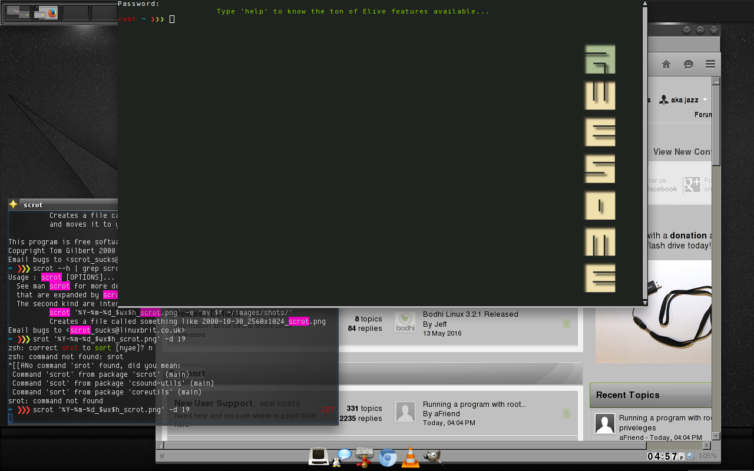This screenshot has width=754, height=471.
Task: Open Recent Topics 'Running a program with root' link
Action: coord(666,423)
